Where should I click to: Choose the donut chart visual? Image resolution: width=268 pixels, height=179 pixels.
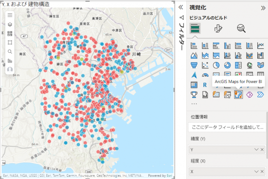tap(227, 65)
